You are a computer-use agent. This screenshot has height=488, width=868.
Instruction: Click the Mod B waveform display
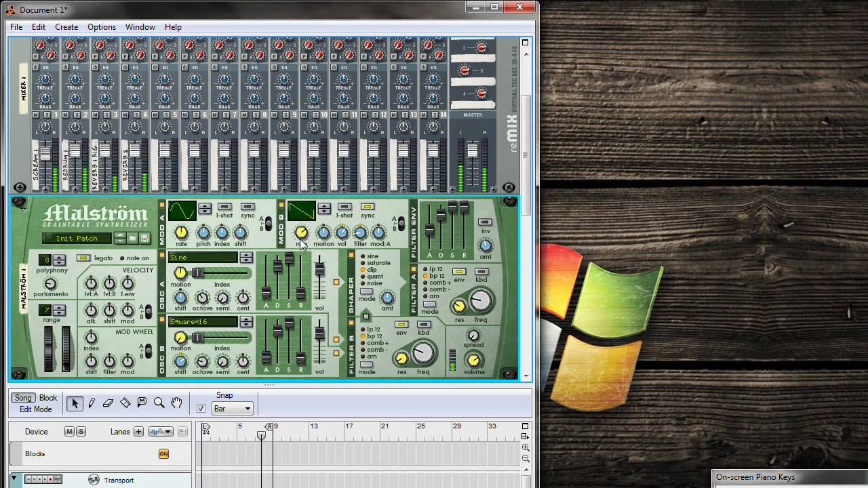(301, 211)
